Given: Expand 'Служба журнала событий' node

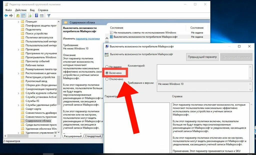Looking at the screenshot, I should click(x=18, y=93).
